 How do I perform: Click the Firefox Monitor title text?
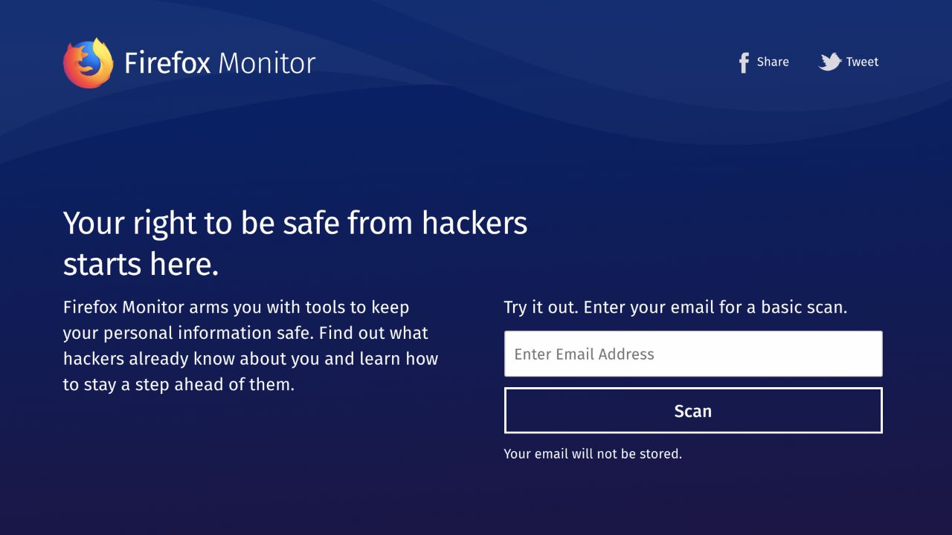[220, 63]
